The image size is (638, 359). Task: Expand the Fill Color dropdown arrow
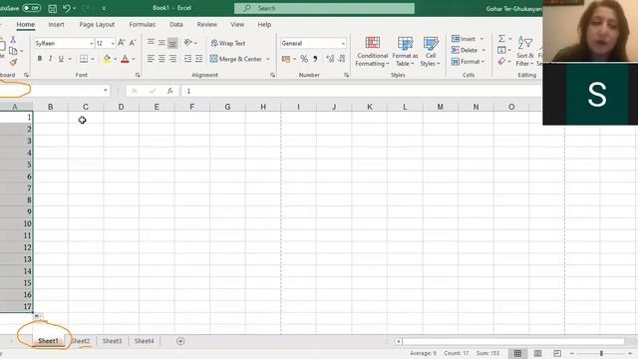tap(116, 59)
